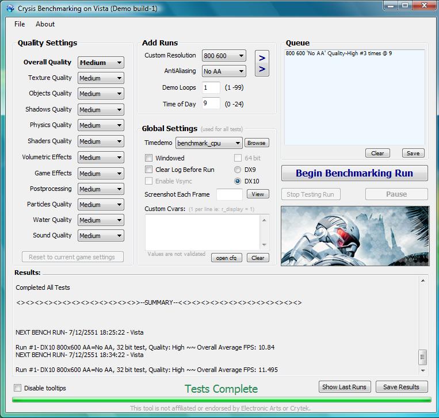Click inside the Custom Cvars text area
Viewport: 439px width, 418px height.
tap(203, 232)
